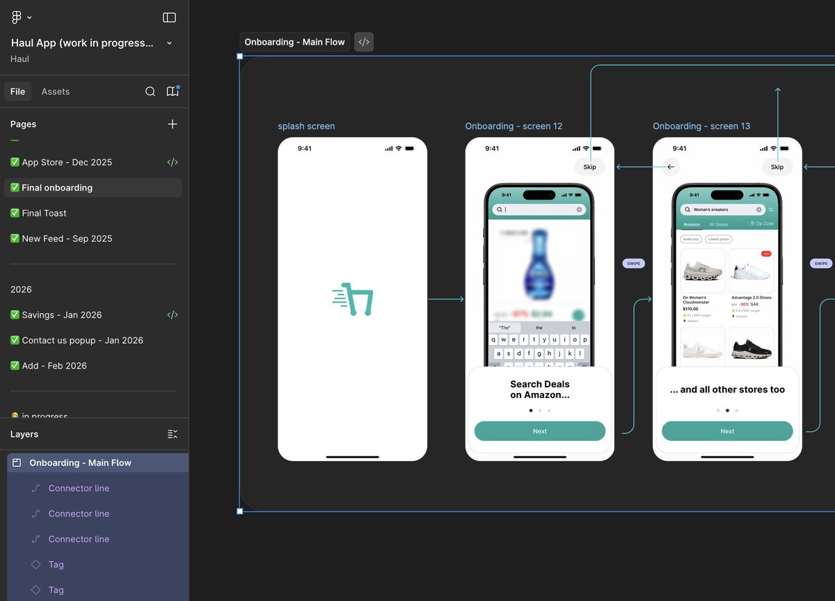Click SWIPE tag between screens 12 and 13
Screen dimensions: 835x601
click(x=634, y=264)
